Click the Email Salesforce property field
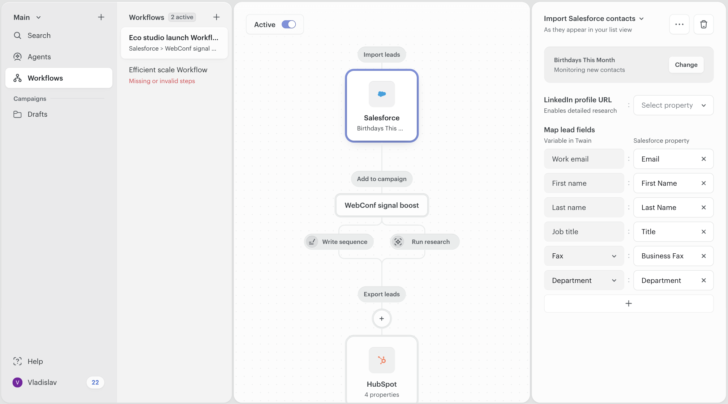728x404 pixels. click(673, 159)
